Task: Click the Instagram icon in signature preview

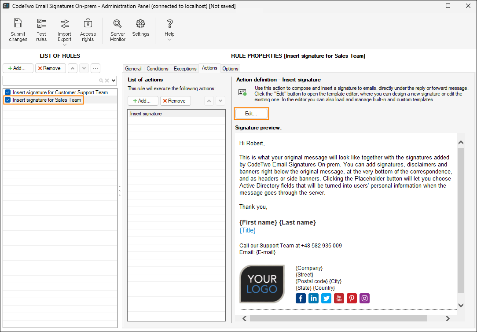Action: [x=364, y=299]
